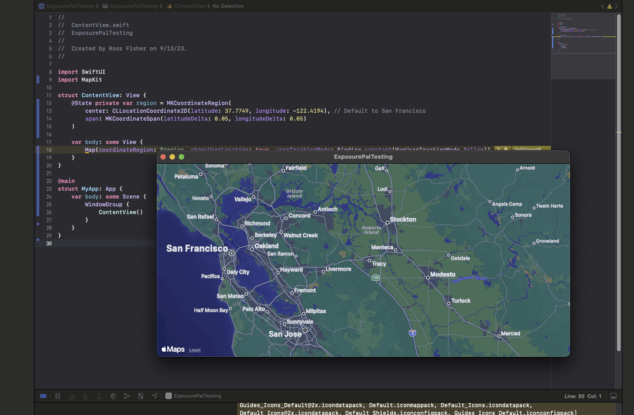Screen dimensions: 634x415
Task: Click the Vallejo label on map
Action: click(x=243, y=199)
